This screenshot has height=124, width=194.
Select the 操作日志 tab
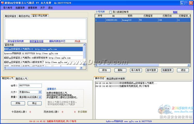click(100, 78)
